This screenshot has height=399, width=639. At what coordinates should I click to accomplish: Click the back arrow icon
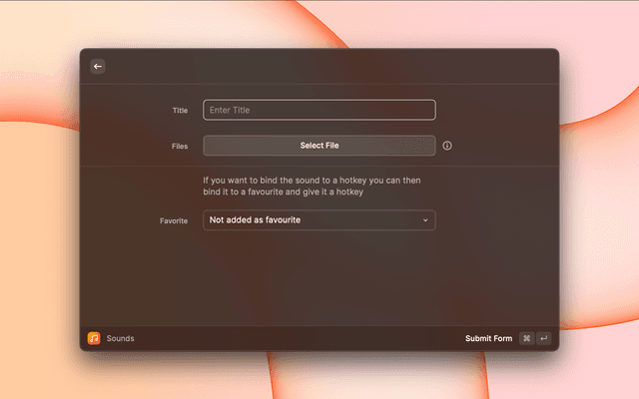pos(98,66)
